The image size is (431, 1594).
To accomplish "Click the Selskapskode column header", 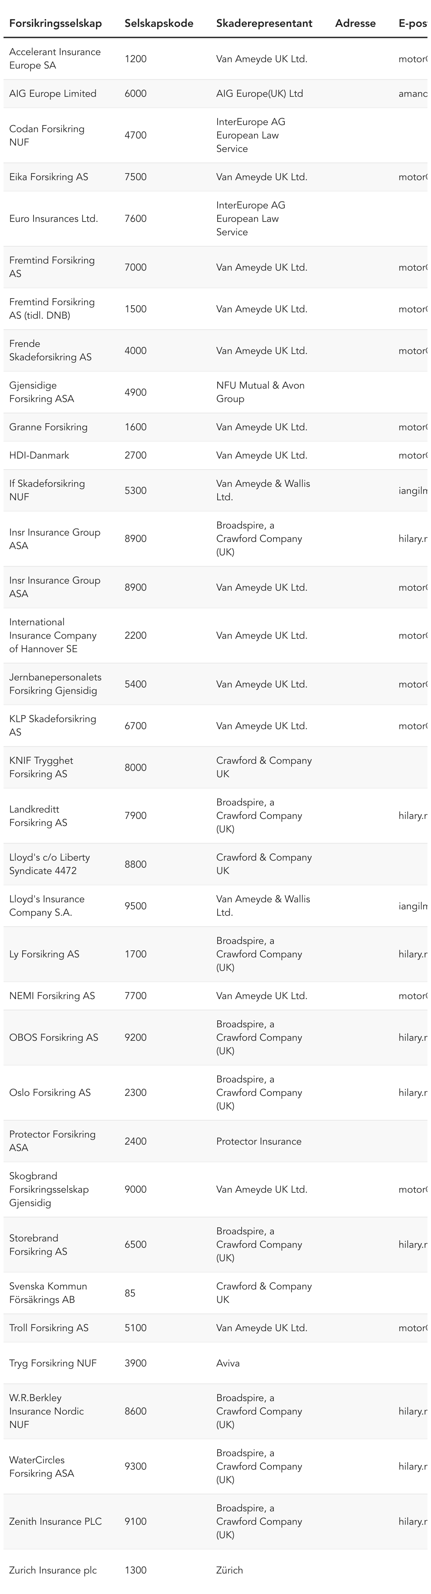I will pyautogui.click(x=159, y=24).
